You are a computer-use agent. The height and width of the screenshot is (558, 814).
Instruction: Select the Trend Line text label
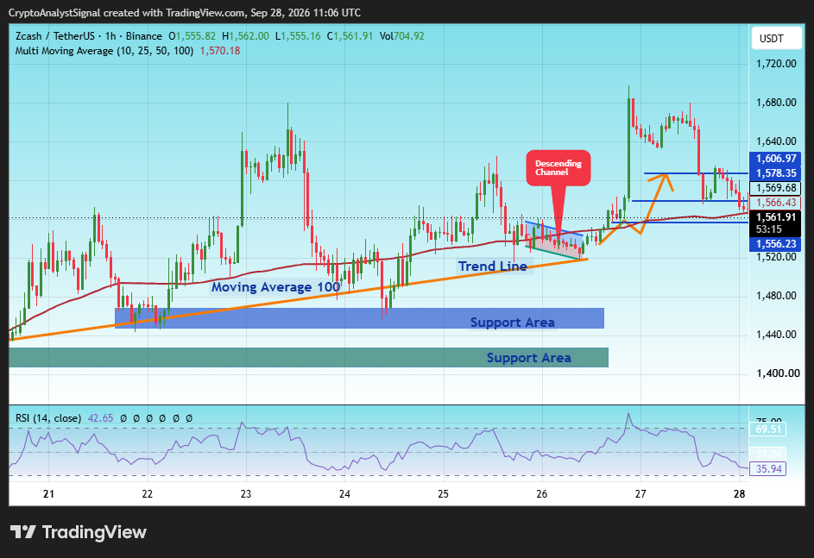(x=493, y=266)
